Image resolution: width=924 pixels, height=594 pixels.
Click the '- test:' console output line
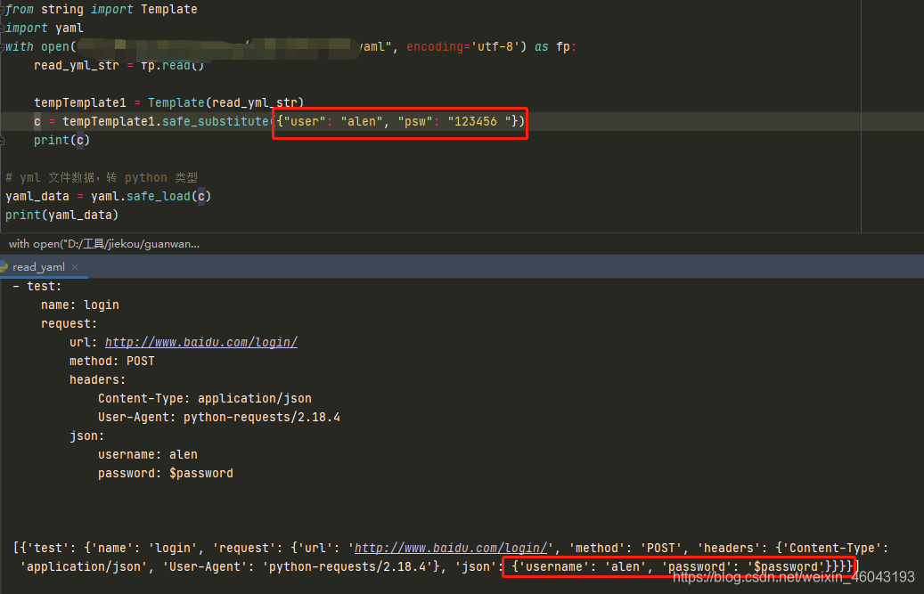37,287
